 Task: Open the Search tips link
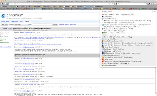(x=73, y=25)
